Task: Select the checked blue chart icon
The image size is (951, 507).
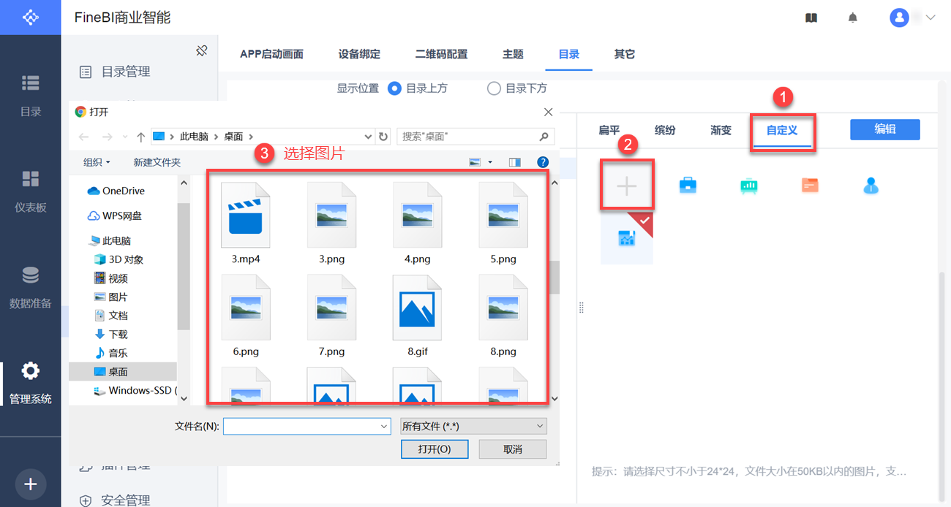Action: [627, 238]
